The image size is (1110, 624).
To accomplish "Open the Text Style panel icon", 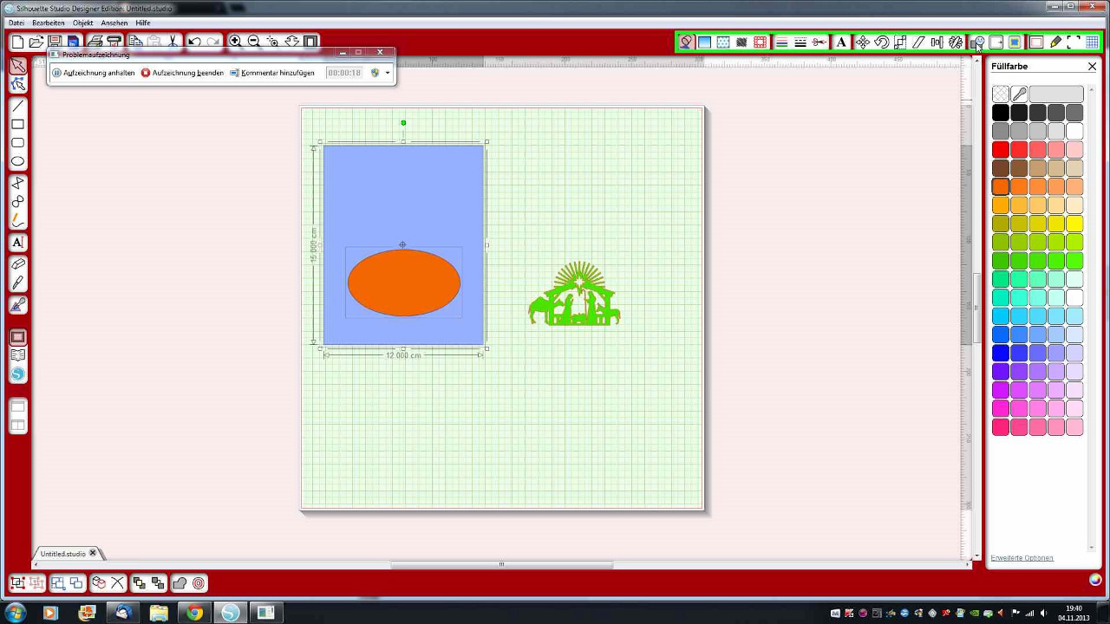I will pos(841,42).
